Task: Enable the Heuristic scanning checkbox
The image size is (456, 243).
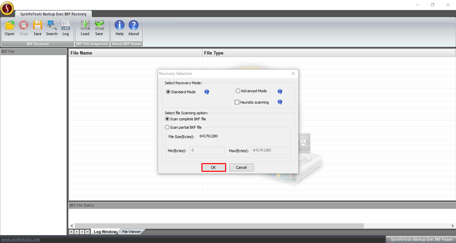Action: click(237, 102)
